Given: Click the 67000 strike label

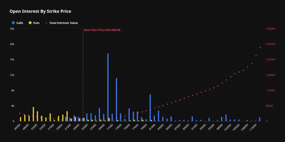Looking at the screenshot, I should tap(94, 127).
